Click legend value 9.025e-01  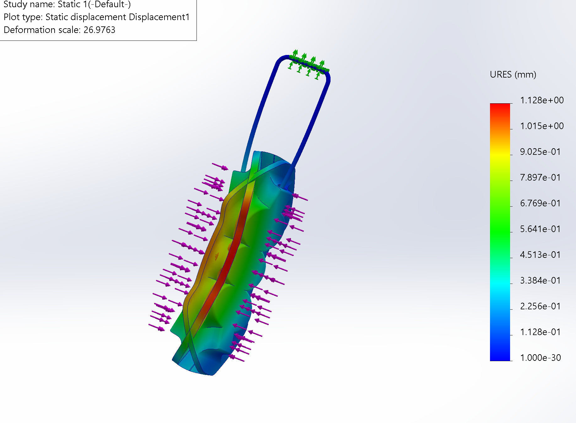(x=540, y=152)
